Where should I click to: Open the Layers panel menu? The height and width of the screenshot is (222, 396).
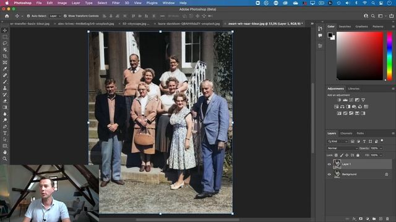point(393,133)
